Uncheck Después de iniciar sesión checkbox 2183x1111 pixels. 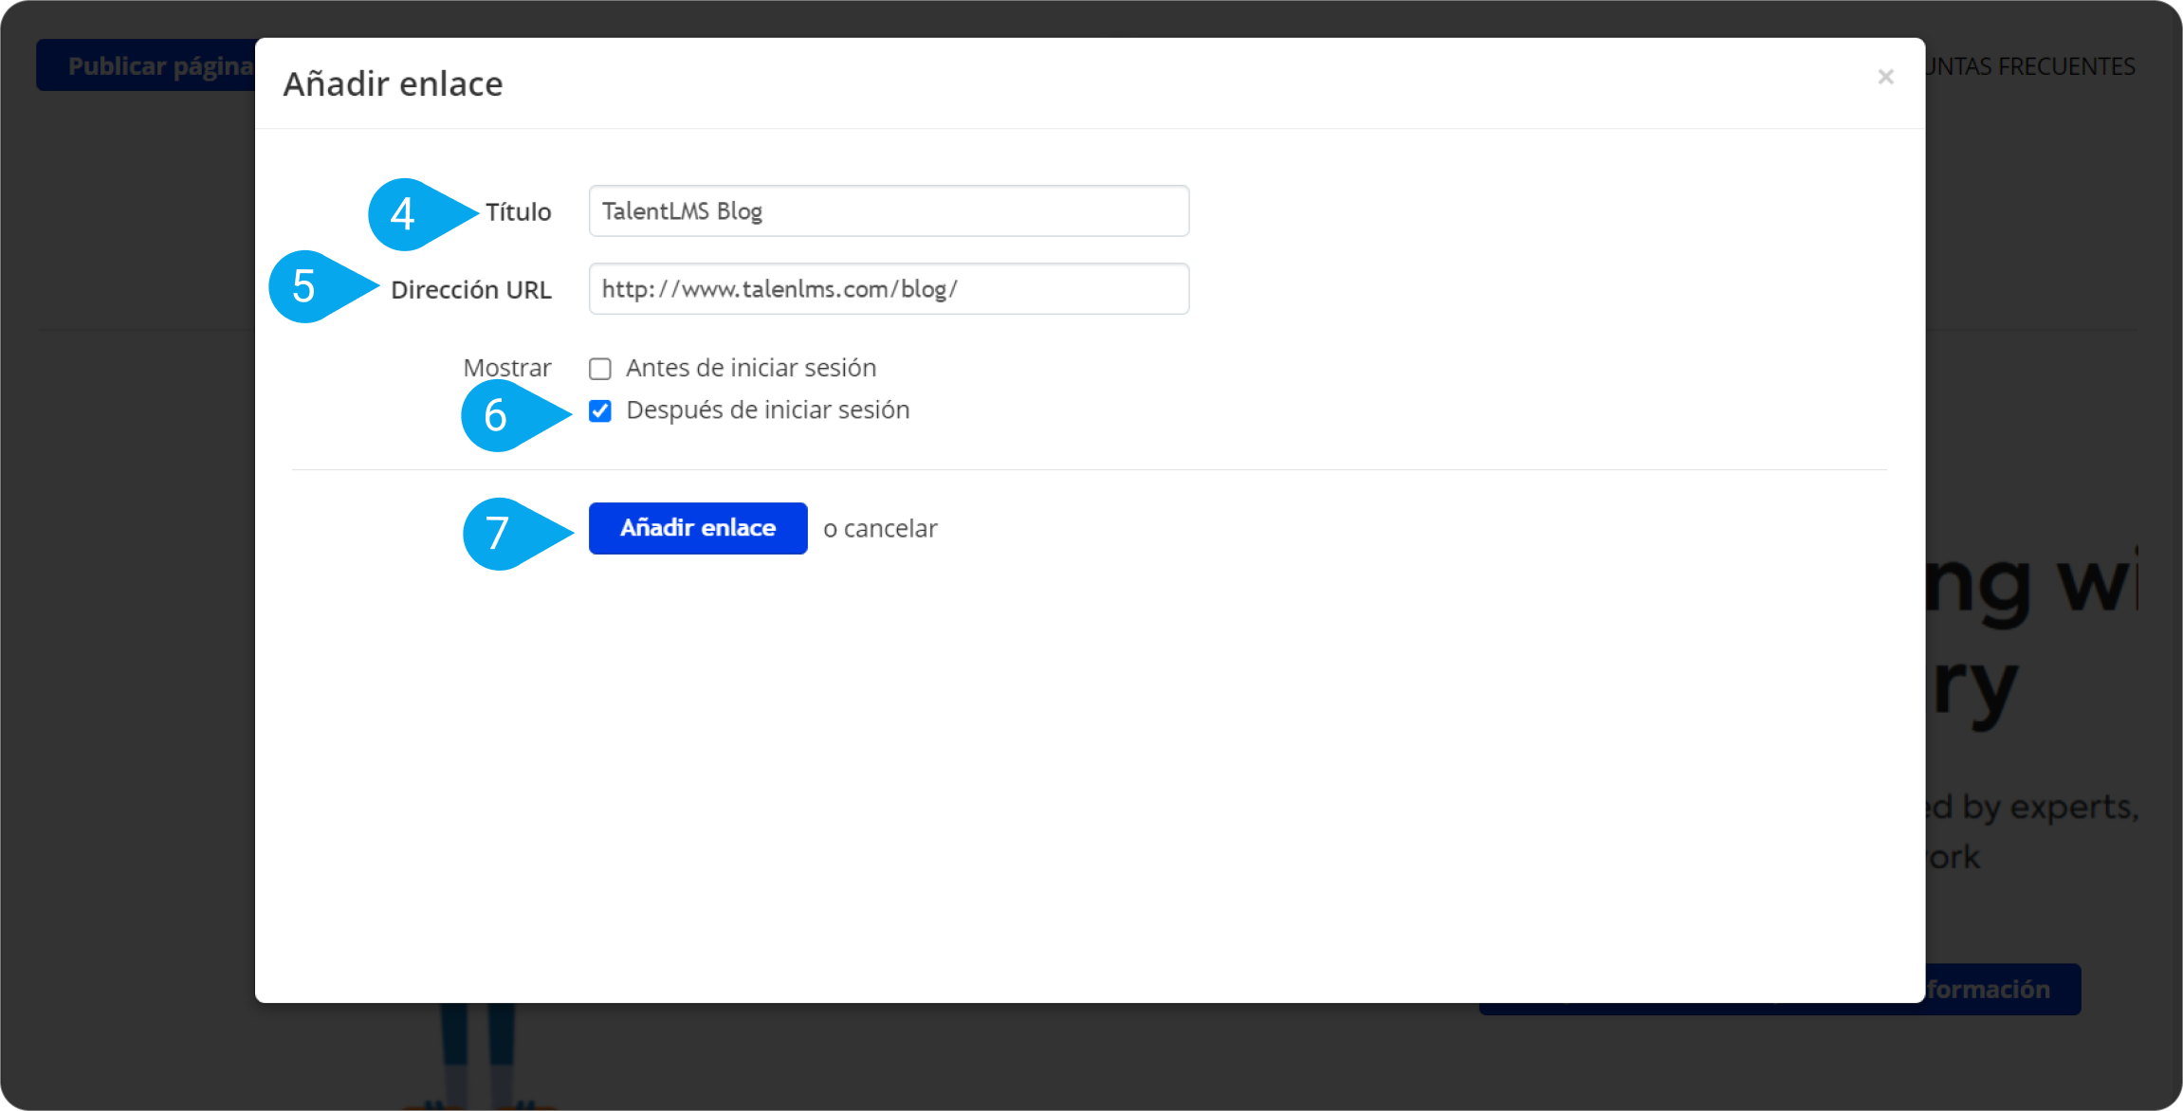point(600,410)
